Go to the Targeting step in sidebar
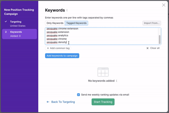This screenshot has height=113, width=169. (19, 24)
